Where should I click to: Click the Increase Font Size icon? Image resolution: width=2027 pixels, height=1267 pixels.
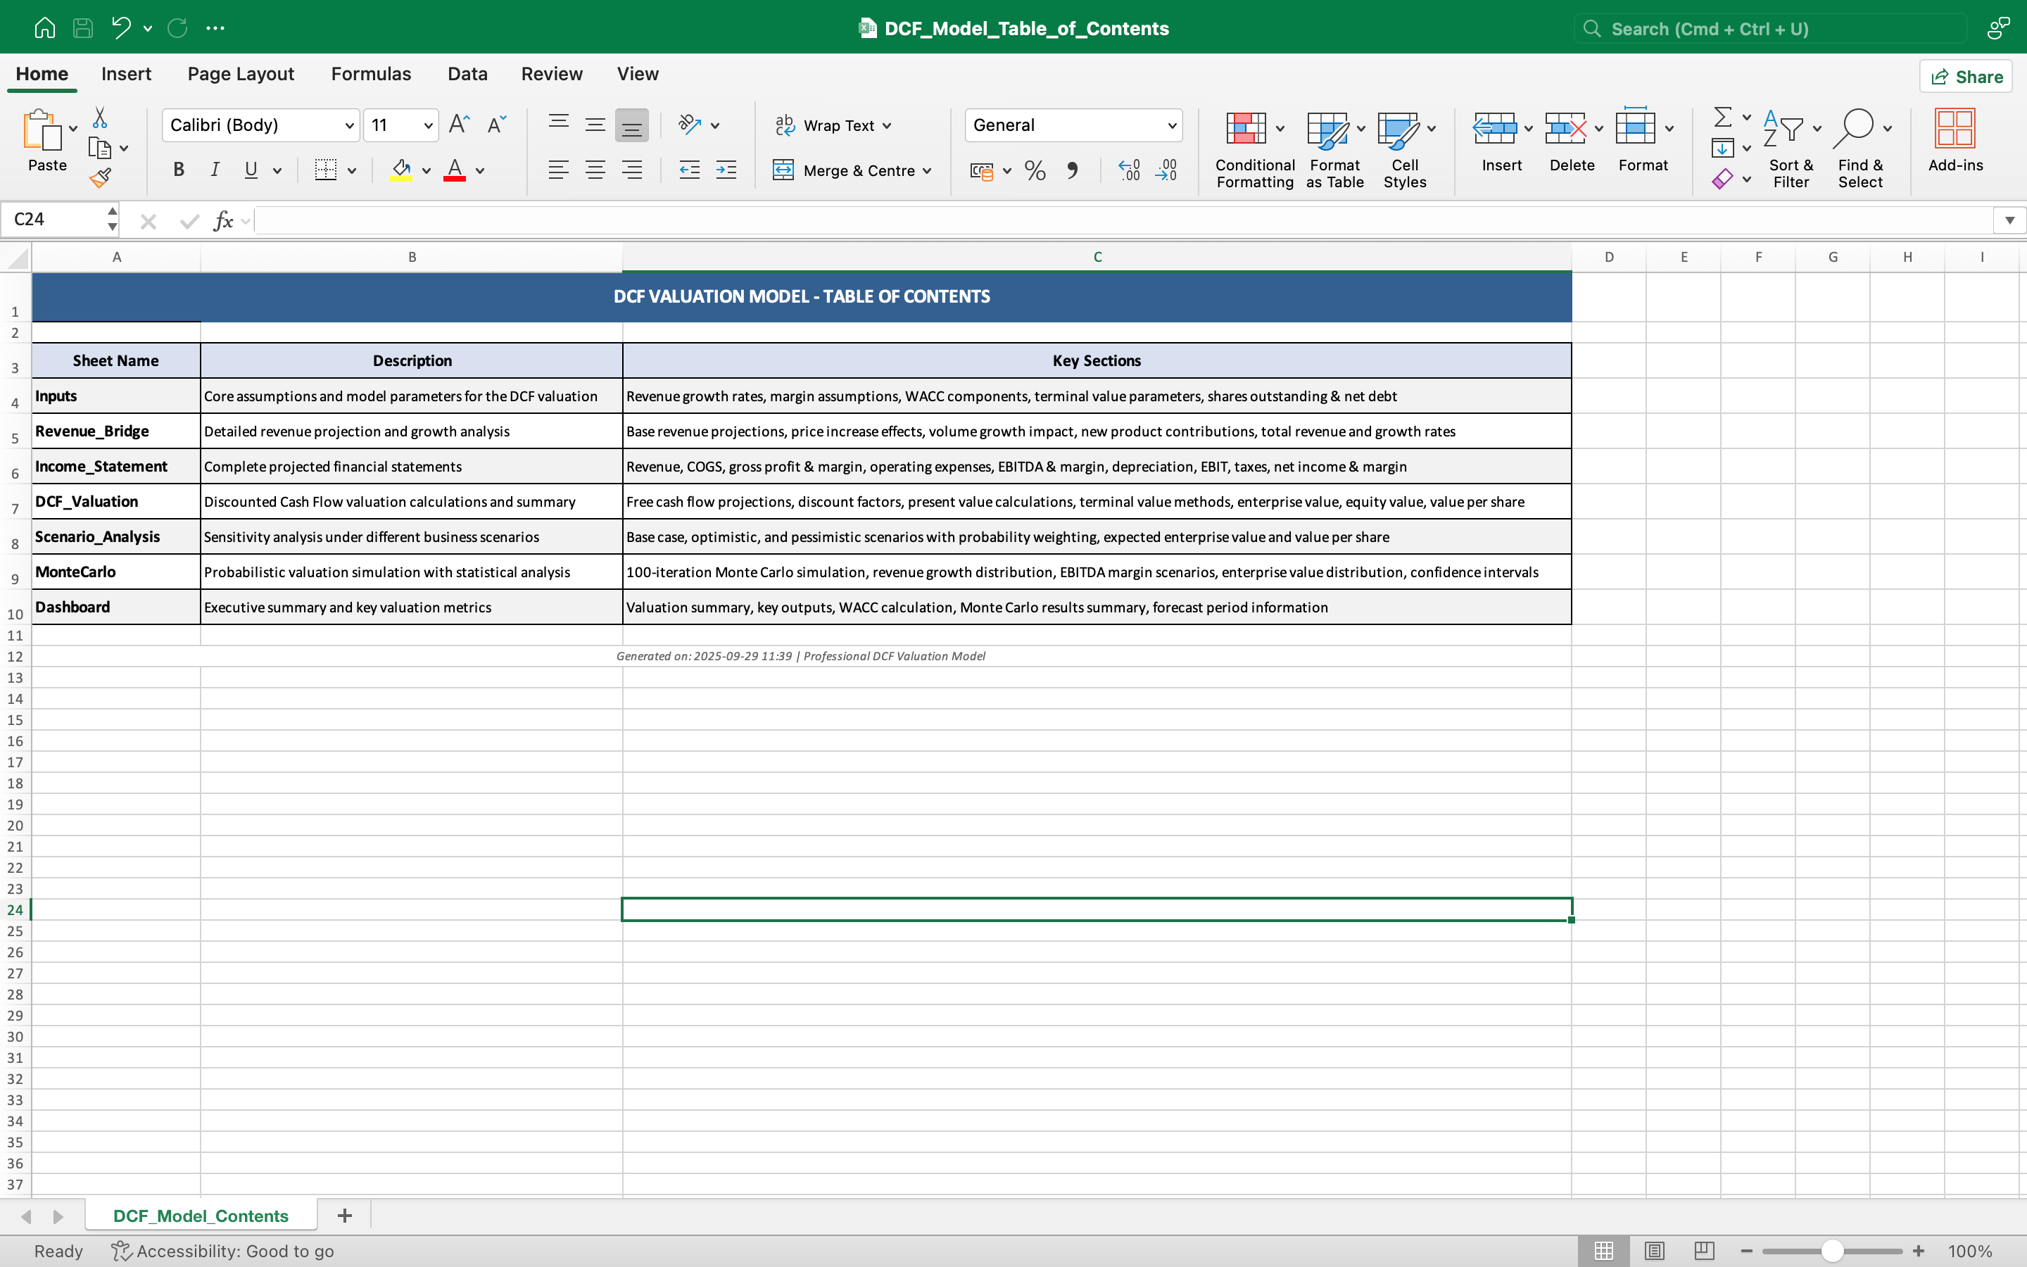click(x=459, y=125)
